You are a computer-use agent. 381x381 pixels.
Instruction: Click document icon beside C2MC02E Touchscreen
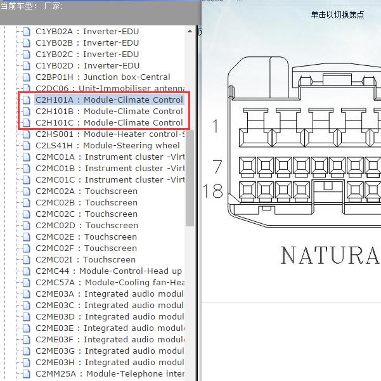click(x=26, y=237)
